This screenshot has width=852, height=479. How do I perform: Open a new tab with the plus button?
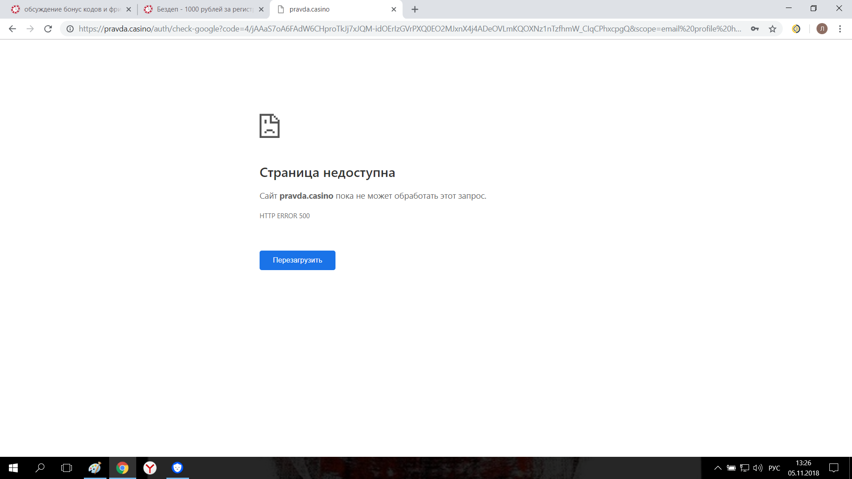pos(414,9)
